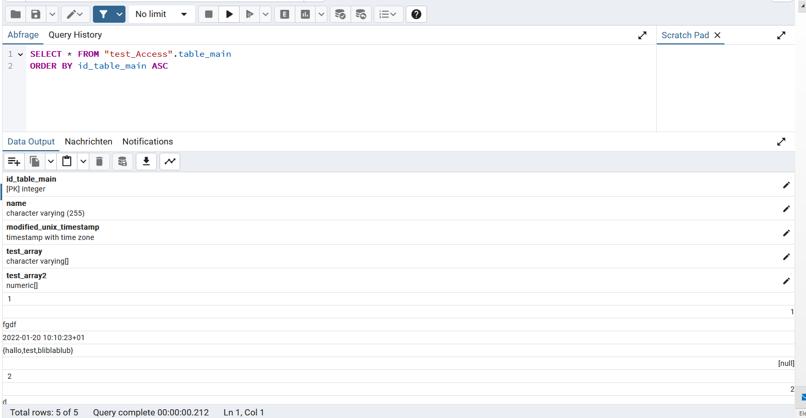
Task: Click the Open File folder icon
Action: click(x=15, y=14)
